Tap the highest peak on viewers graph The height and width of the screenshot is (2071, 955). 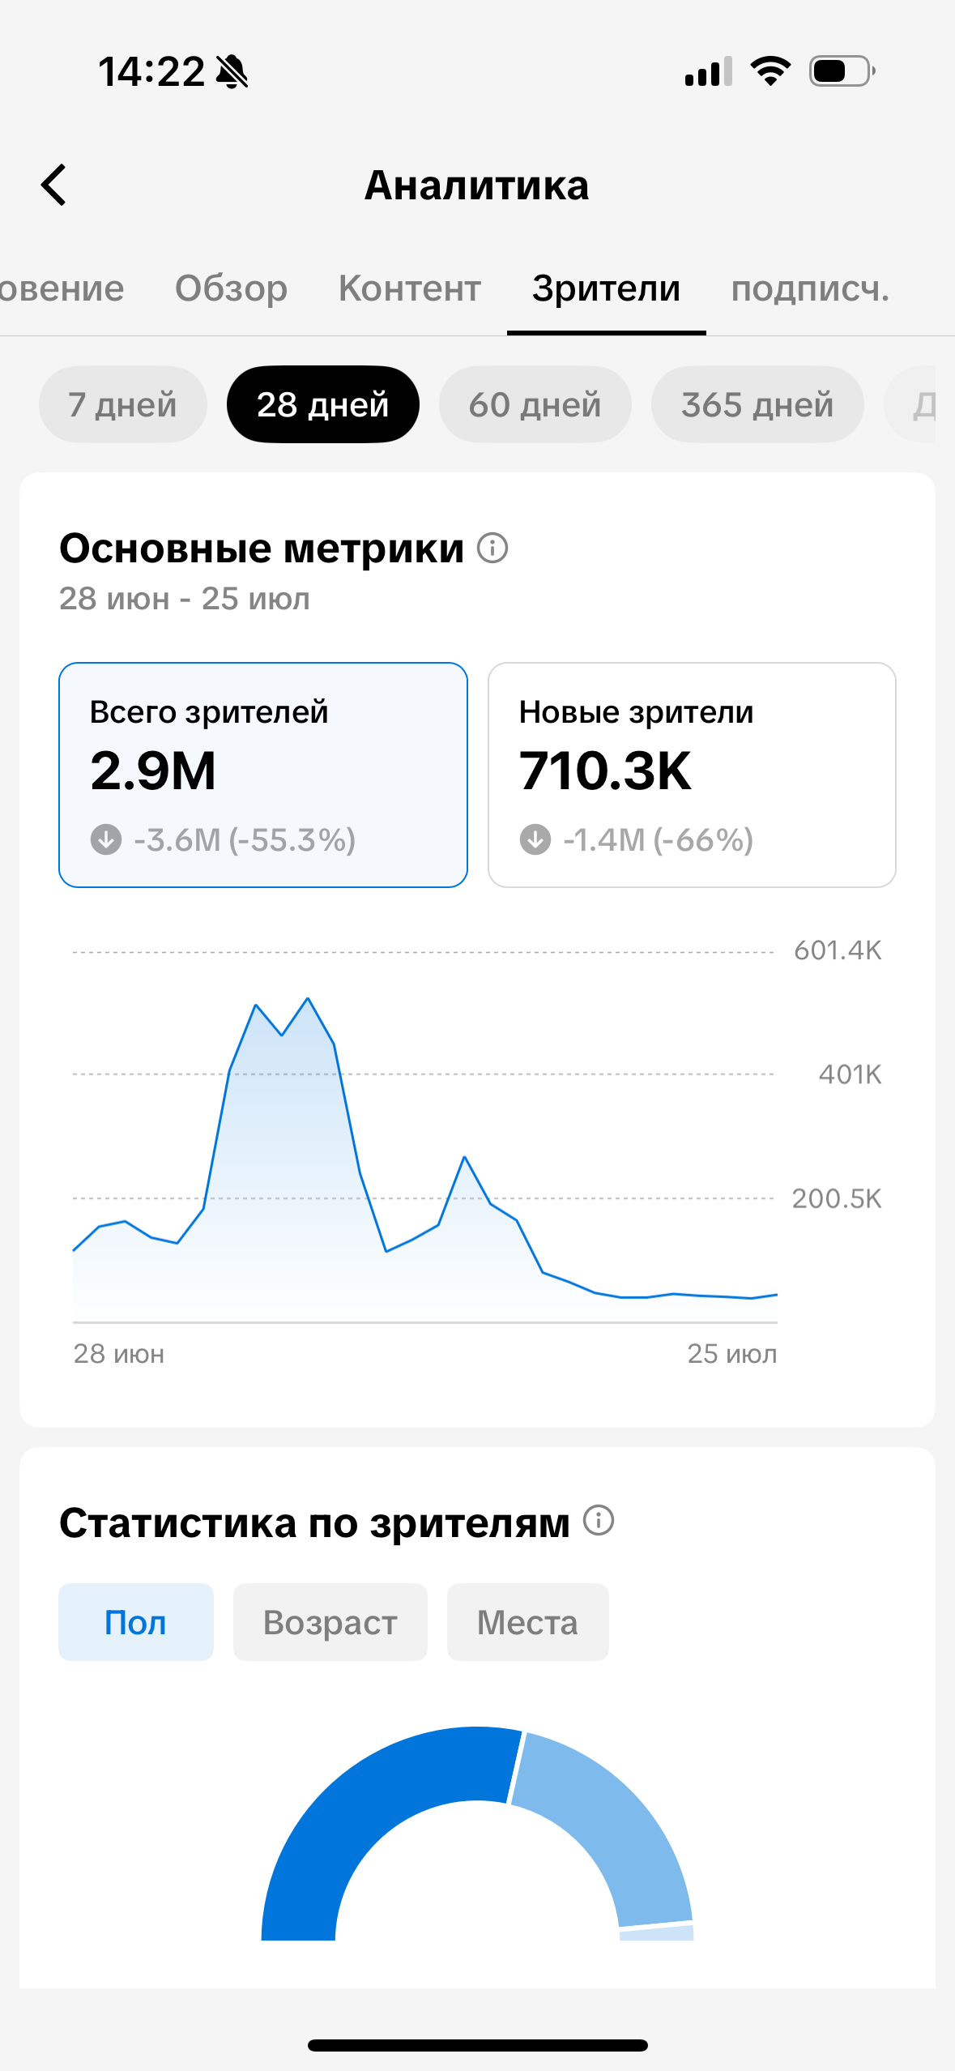tap(308, 998)
